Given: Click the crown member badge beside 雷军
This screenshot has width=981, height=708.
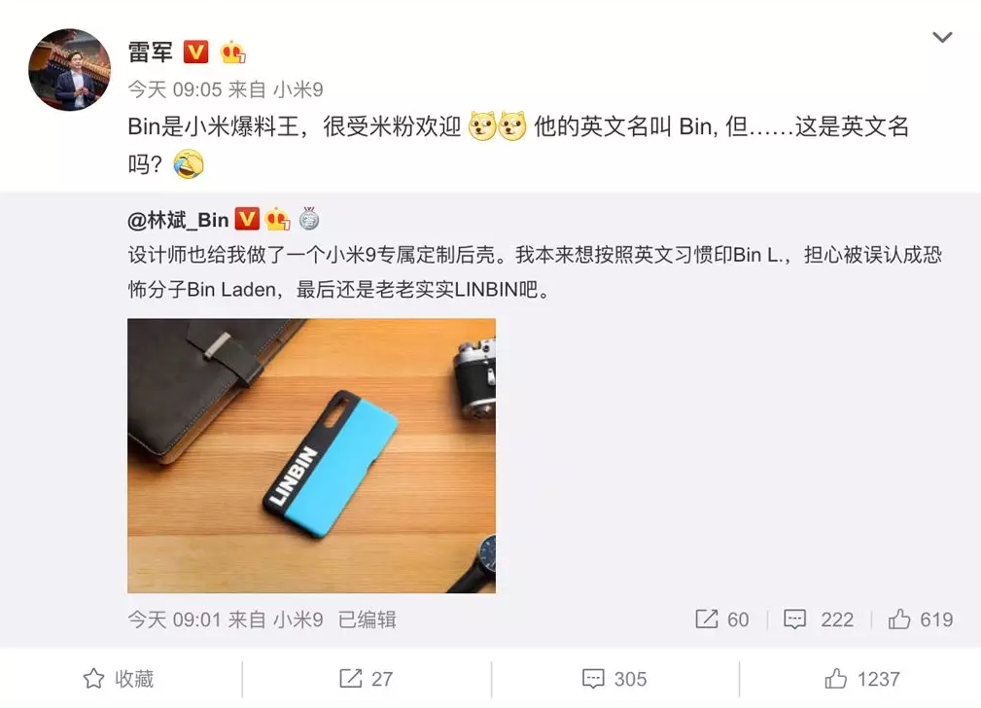Looking at the screenshot, I should (x=232, y=52).
